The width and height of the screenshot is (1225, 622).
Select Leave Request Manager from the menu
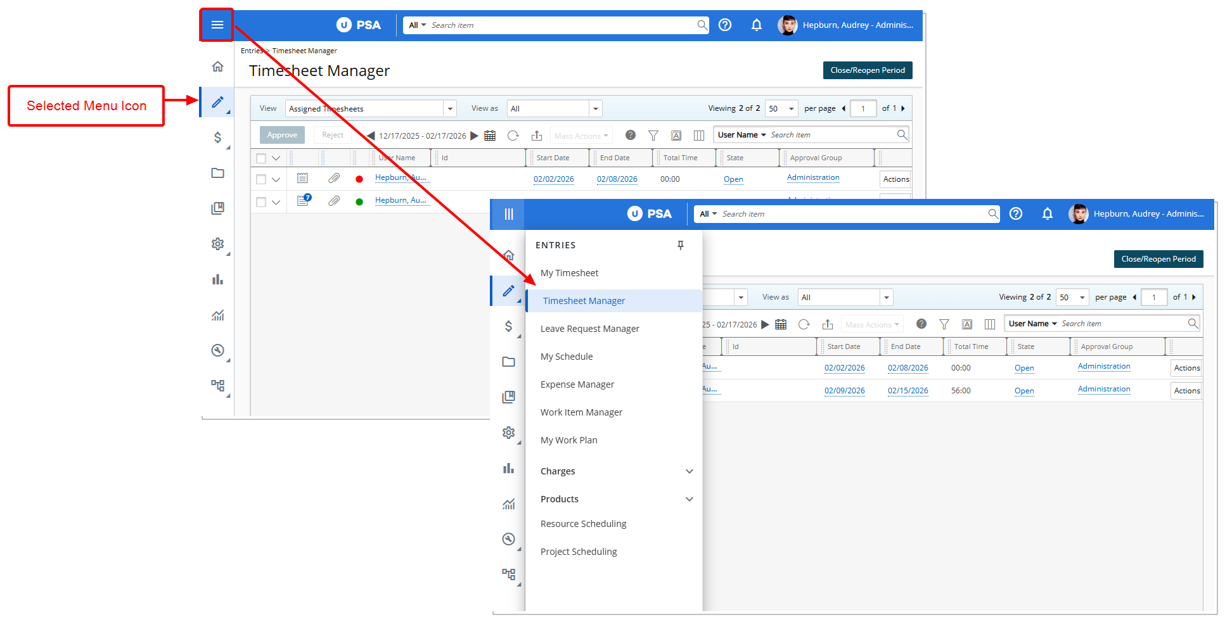tap(589, 328)
